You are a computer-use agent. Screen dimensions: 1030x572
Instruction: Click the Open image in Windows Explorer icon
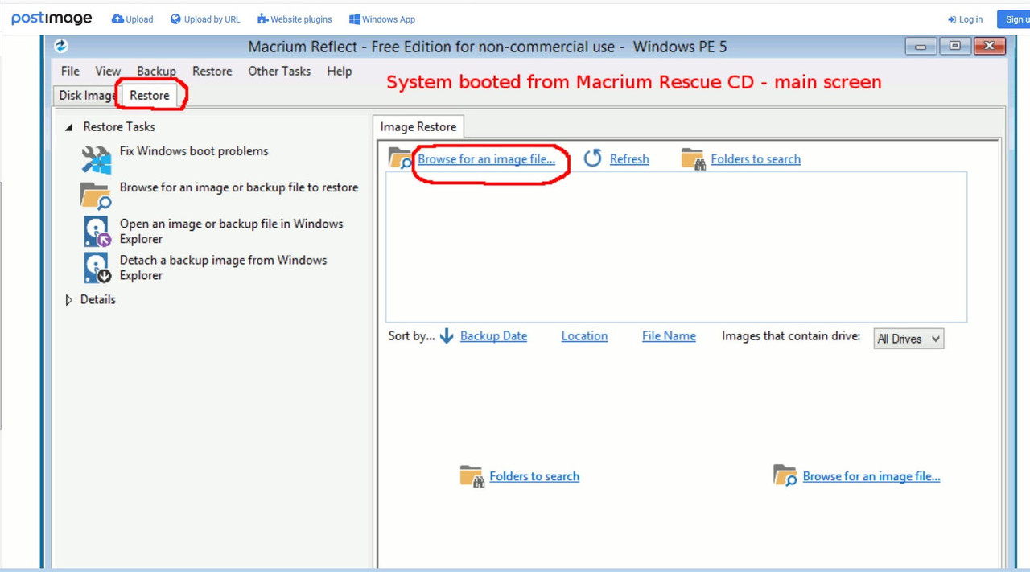pos(97,231)
